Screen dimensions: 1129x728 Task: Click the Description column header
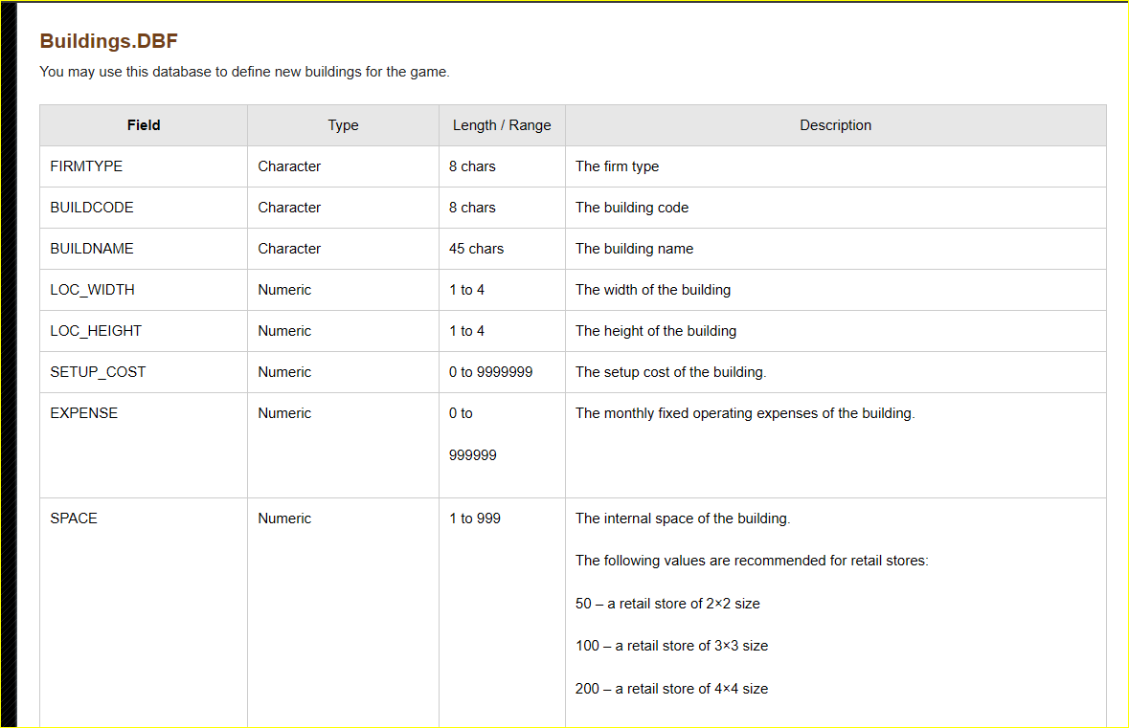pyautogui.click(x=835, y=125)
